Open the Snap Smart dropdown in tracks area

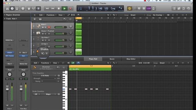tap(138, 15)
